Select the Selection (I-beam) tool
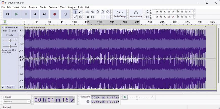The width and height of the screenshot is (220, 109). click(75, 12)
